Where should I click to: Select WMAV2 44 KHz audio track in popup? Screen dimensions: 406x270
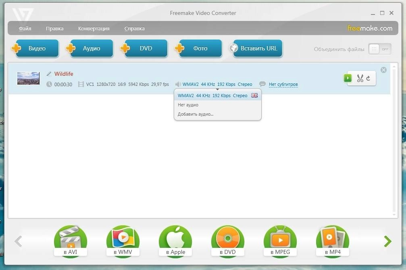pyautogui.click(x=212, y=96)
